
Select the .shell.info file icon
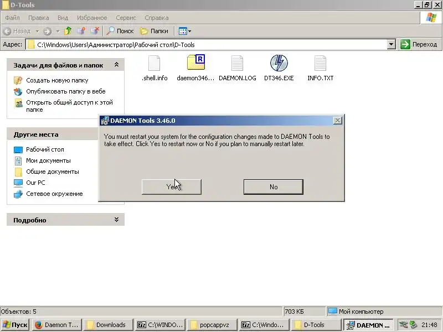coord(154,63)
